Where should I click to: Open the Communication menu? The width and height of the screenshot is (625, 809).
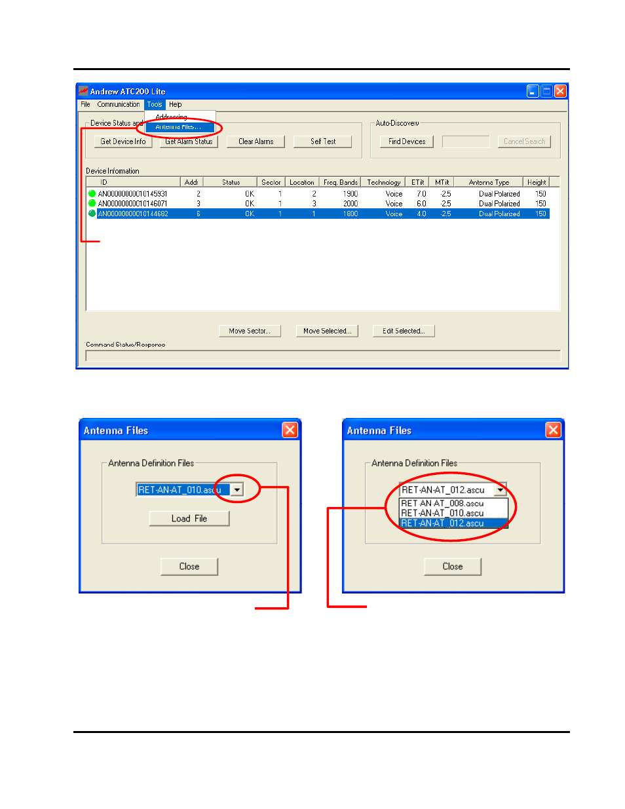coord(119,104)
